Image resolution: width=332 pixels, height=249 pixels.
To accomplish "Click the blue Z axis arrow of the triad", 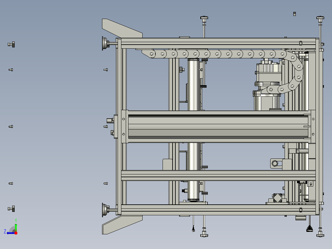I will pos(10,233).
